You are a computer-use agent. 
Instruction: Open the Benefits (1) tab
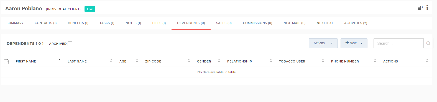[78, 23]
